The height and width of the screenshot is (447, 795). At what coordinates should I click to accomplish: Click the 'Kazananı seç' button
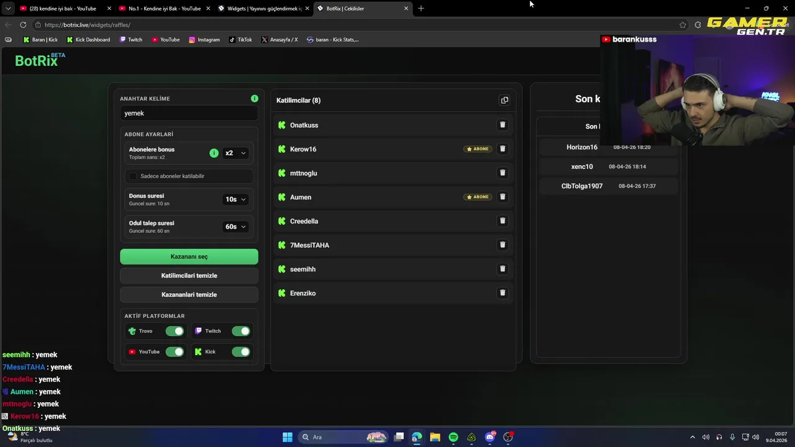click(189, 256)
